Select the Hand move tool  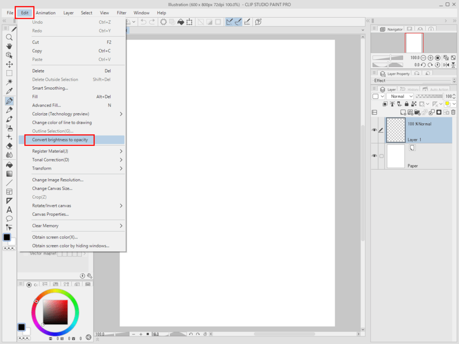pyautogui.click(x=9, y=46)
